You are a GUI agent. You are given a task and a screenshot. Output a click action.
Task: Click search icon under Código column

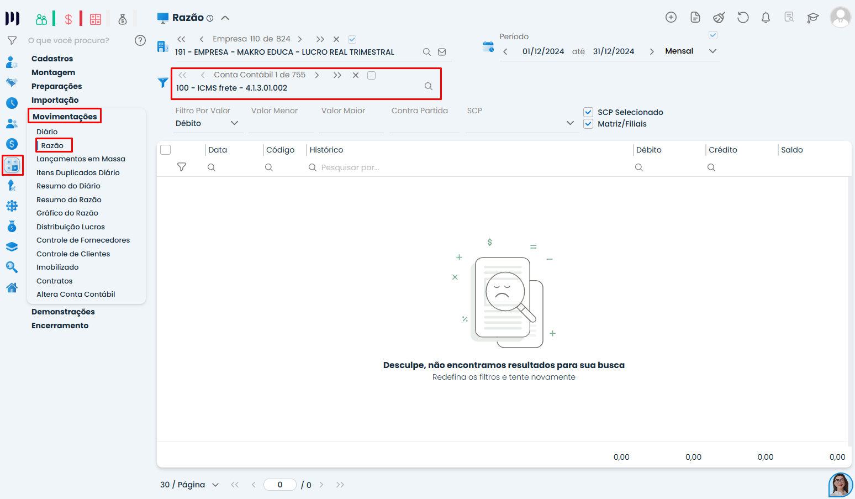(x=269, y=167)
